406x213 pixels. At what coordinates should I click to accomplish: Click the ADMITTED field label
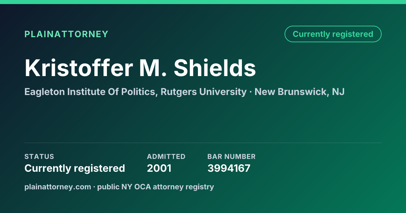(x=166, y=157)
